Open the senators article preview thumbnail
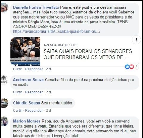 (x=25, y=52)
